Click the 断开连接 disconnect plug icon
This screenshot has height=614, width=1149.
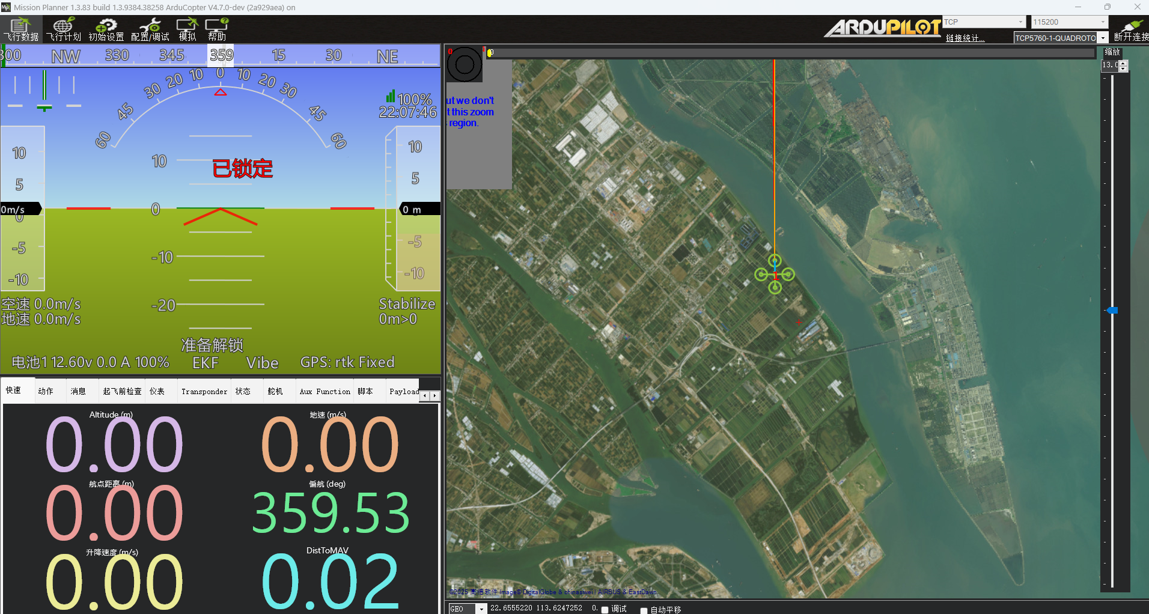[x=1131, y=29]
